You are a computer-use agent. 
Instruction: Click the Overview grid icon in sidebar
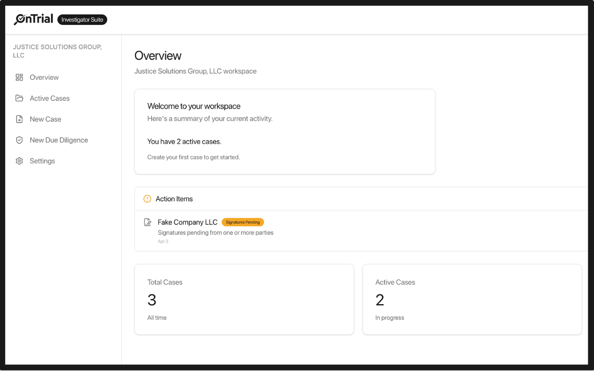tap(19, 77)
